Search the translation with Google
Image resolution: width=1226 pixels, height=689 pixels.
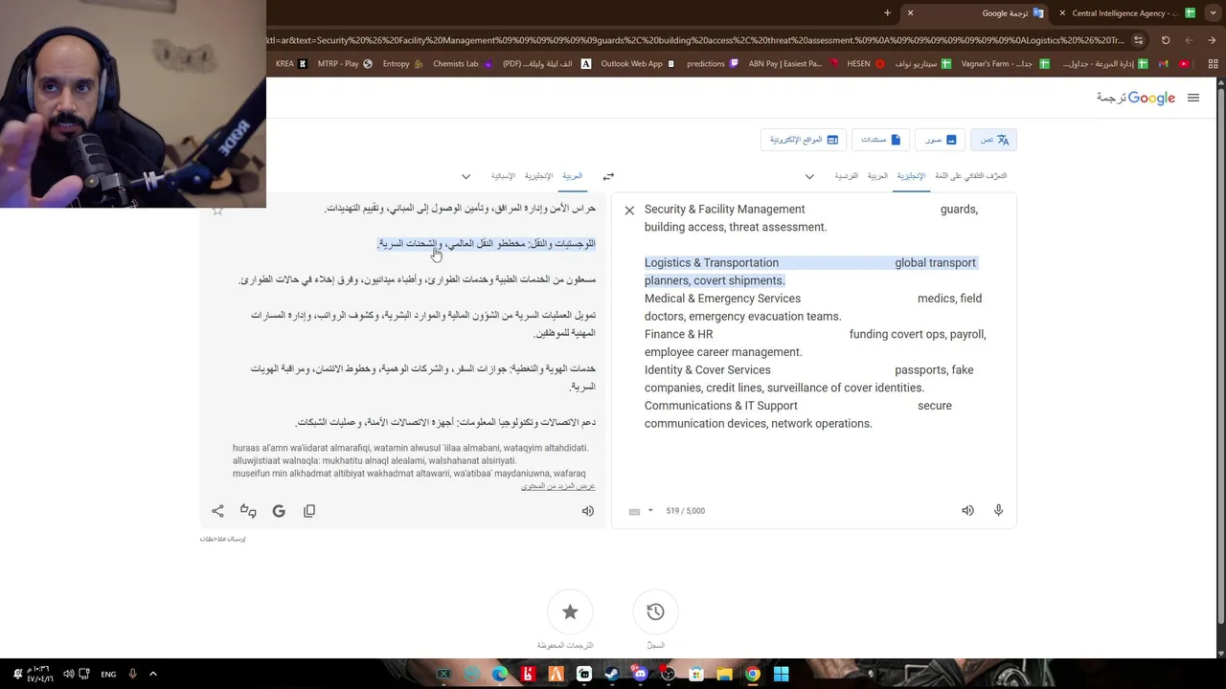pos(279,511)
